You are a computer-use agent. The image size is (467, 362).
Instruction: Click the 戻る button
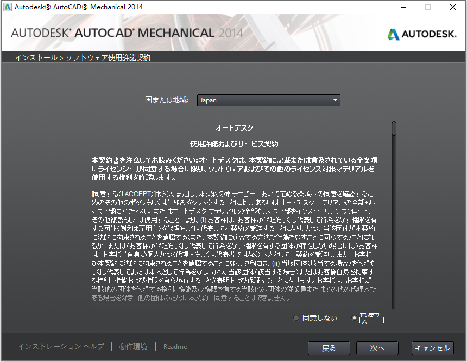click(329, 348)
